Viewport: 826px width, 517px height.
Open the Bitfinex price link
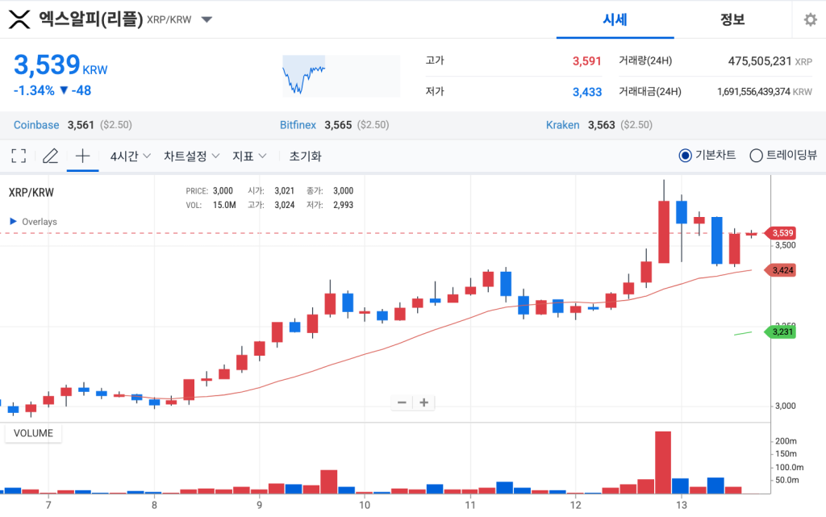[298, 125]
